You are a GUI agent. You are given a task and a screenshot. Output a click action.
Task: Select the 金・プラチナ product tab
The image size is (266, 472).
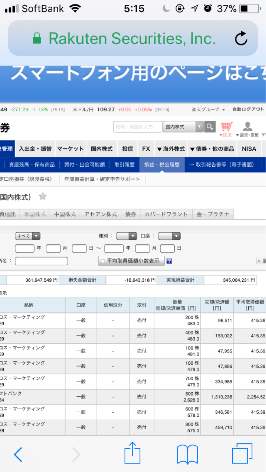pyautogui.click(x=213, y=214)
